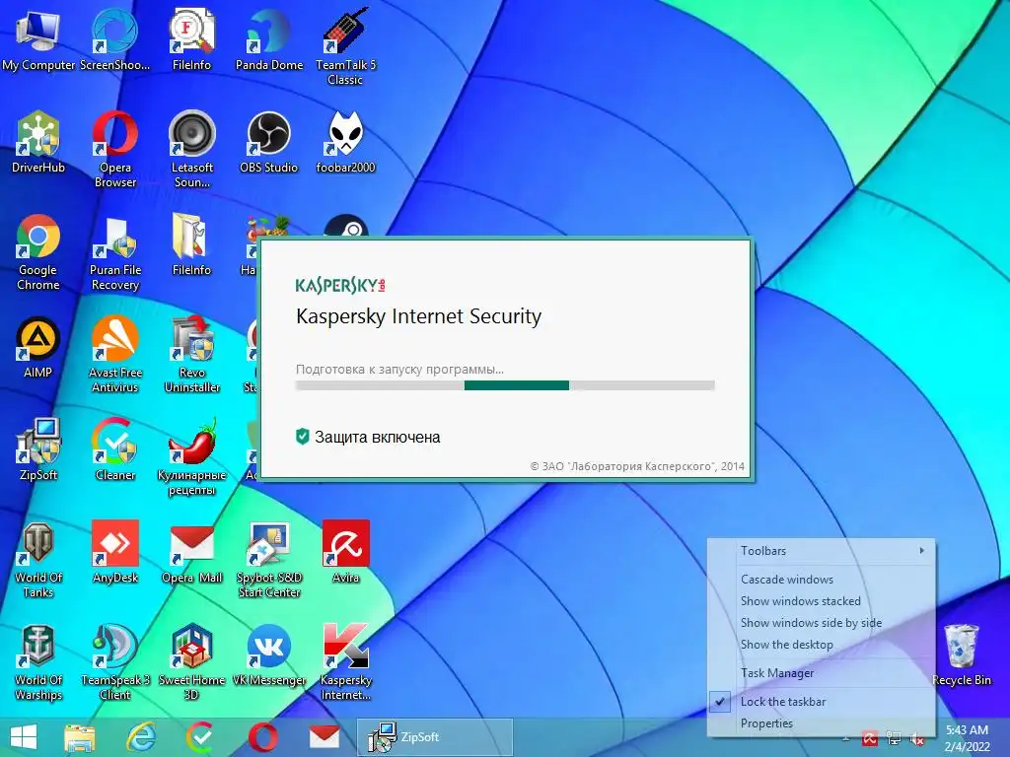Click the Windows Start button
Screen dimensions: 1010x757
tap(24, 737)
